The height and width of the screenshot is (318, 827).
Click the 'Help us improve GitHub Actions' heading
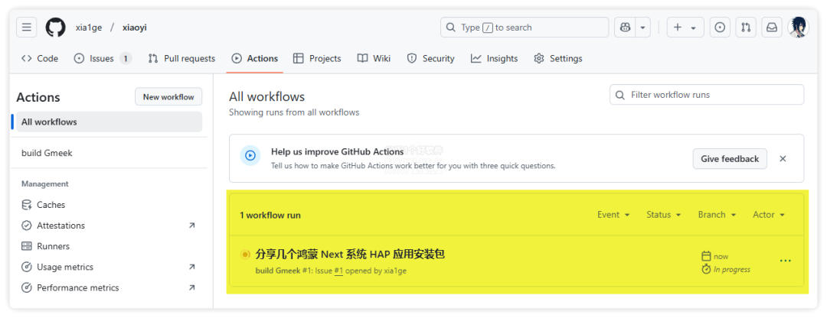338,151
